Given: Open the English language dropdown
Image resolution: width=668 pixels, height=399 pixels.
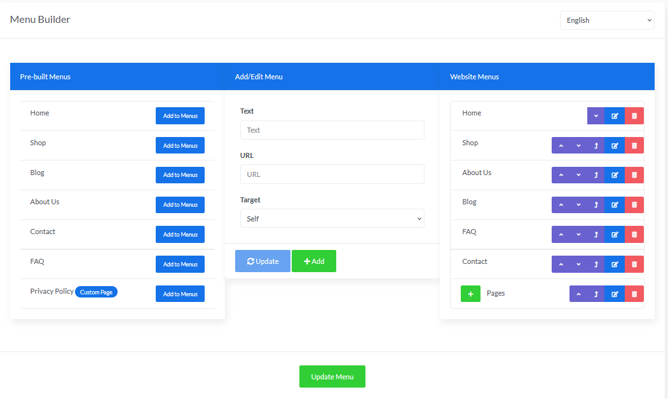Looking at the screenshot, I should pyautogui.click(x=607, y=20).
